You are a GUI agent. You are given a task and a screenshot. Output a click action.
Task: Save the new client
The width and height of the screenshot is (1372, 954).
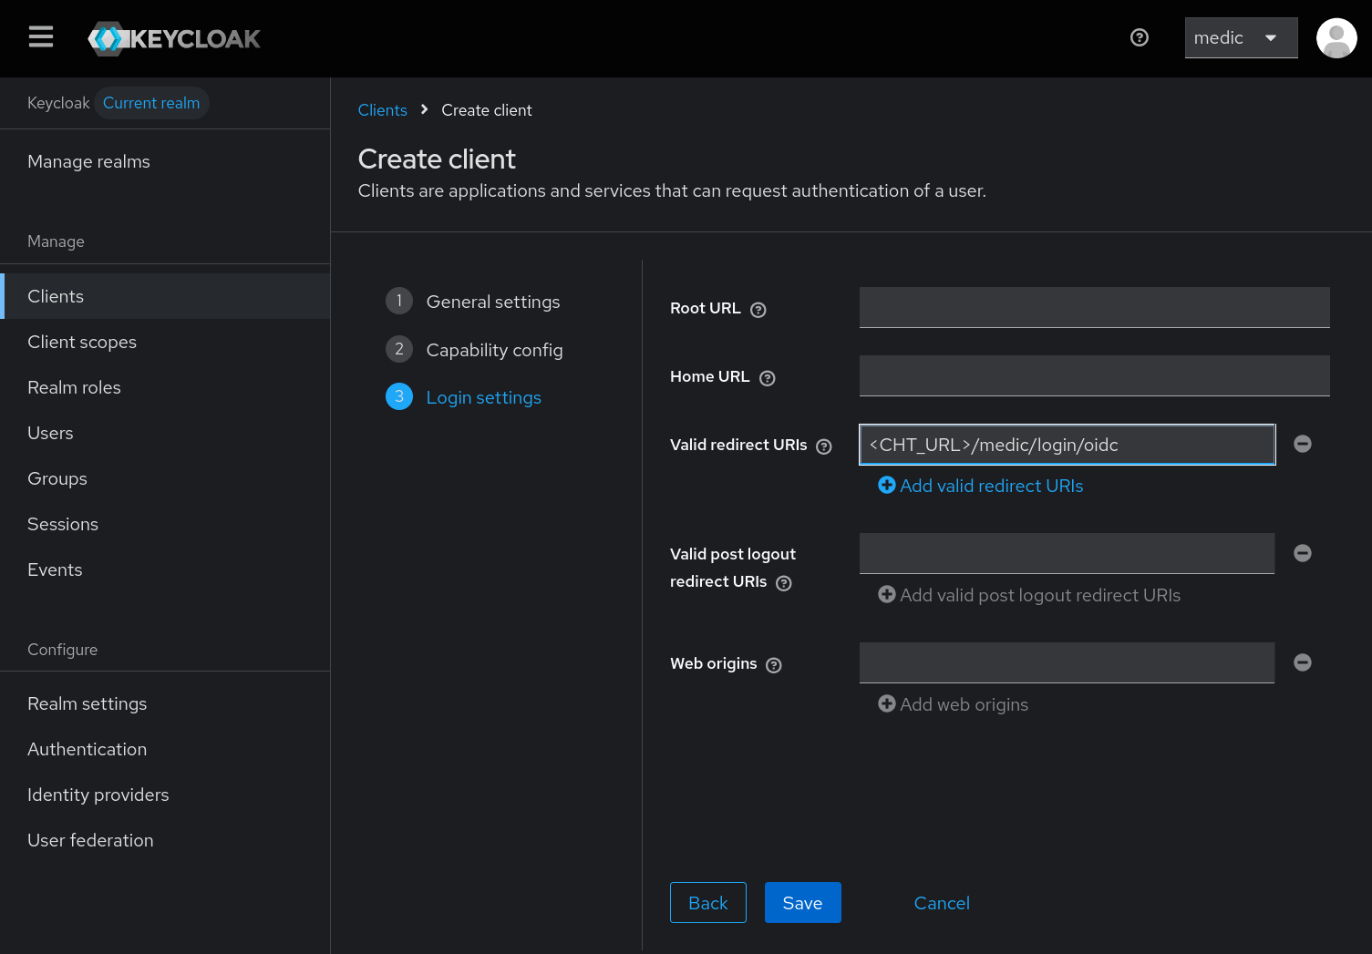coord(802,903)
